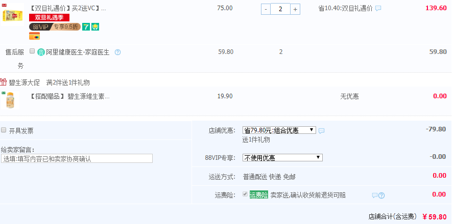The height and width of the screenshot is (224, 454).
Task: Select the 139.60 item subtotal
Action: point(436,8)
